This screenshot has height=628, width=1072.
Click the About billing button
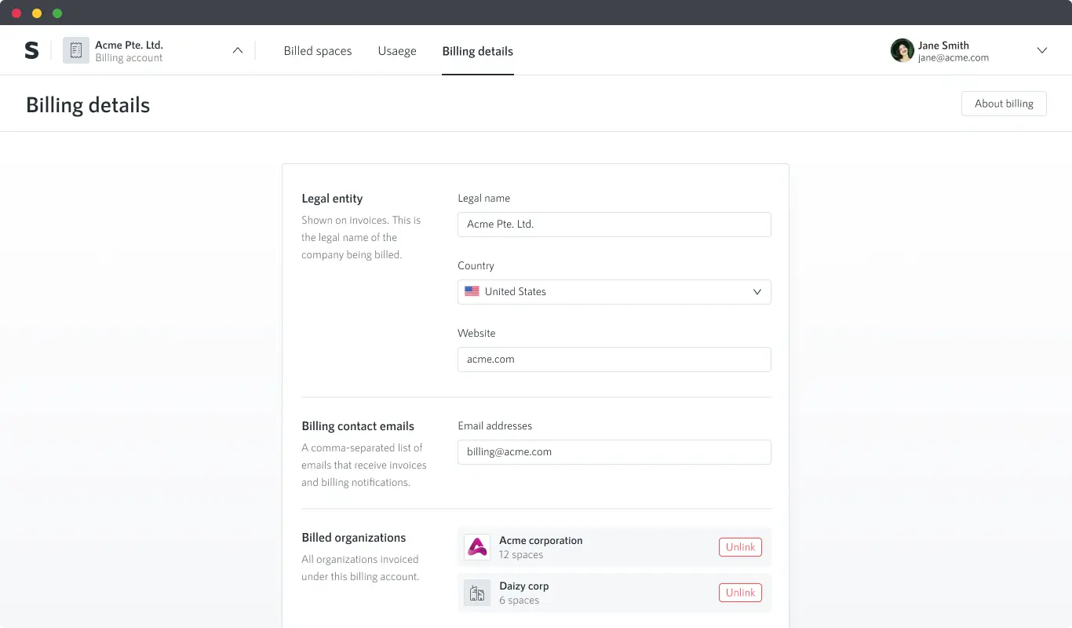(1004, 104)
